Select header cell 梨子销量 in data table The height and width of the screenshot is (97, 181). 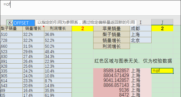pos(11,28)
